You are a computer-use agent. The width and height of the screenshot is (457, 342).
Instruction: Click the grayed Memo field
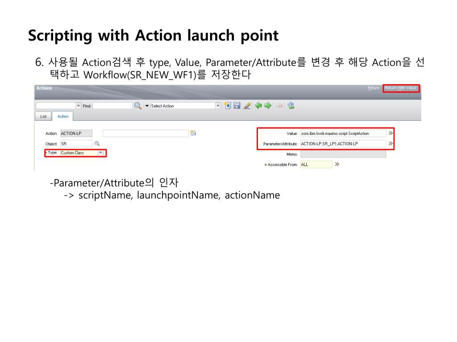(343, 154)
